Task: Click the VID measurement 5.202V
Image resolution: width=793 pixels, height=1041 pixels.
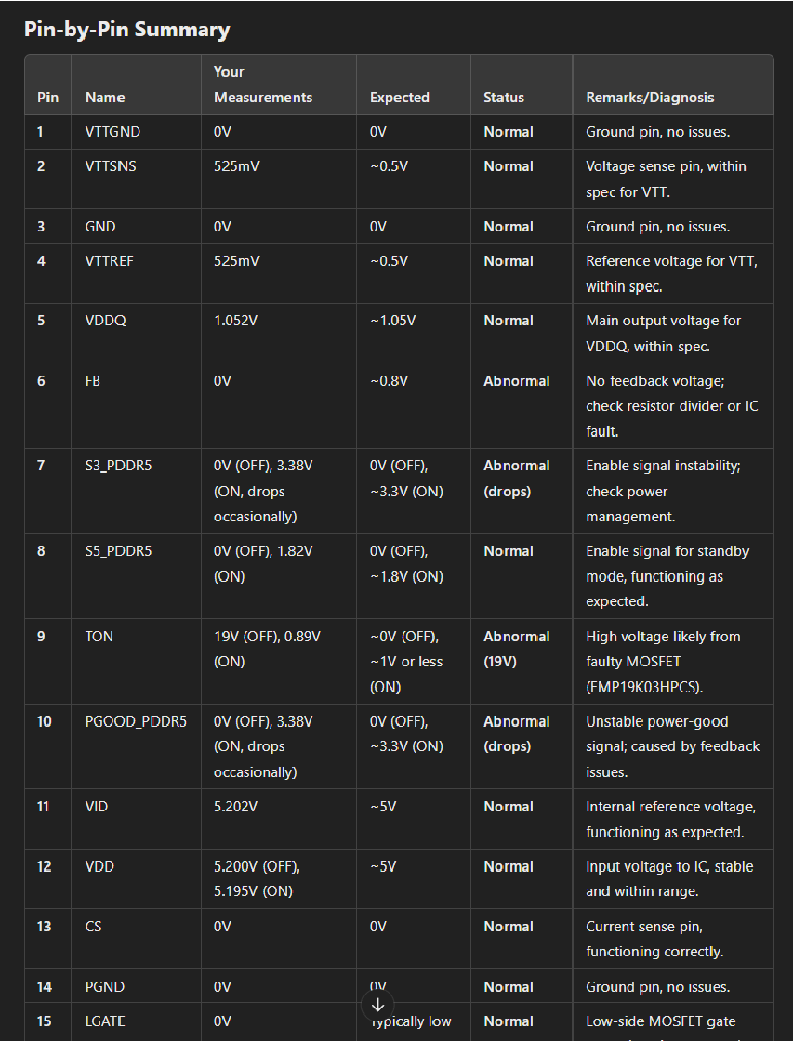Action: (235, 807)
